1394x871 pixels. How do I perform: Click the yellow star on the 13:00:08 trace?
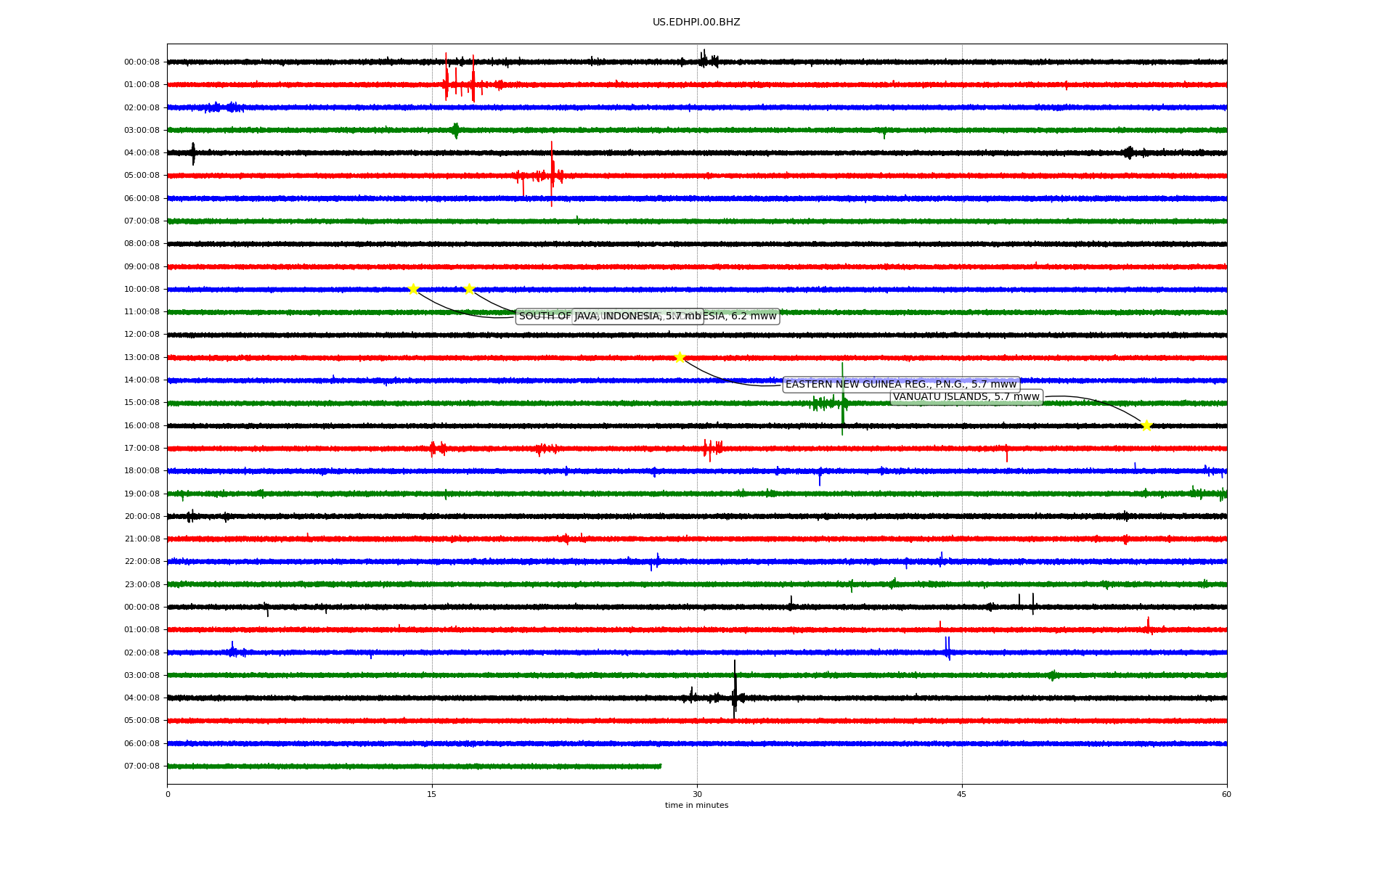click(x=680, y=357)
